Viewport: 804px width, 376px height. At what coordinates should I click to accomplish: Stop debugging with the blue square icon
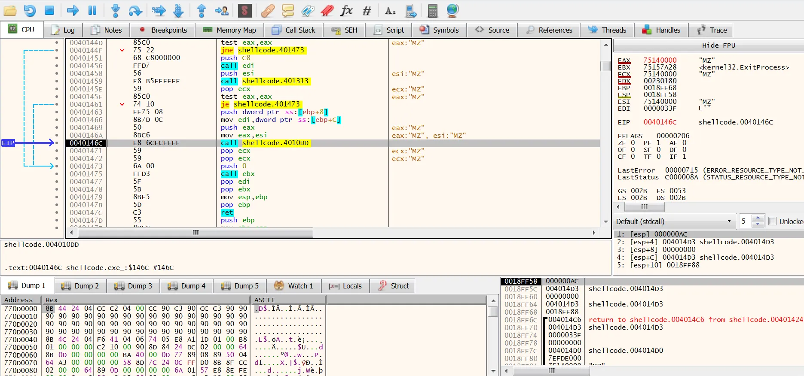(x=49, y=10)
